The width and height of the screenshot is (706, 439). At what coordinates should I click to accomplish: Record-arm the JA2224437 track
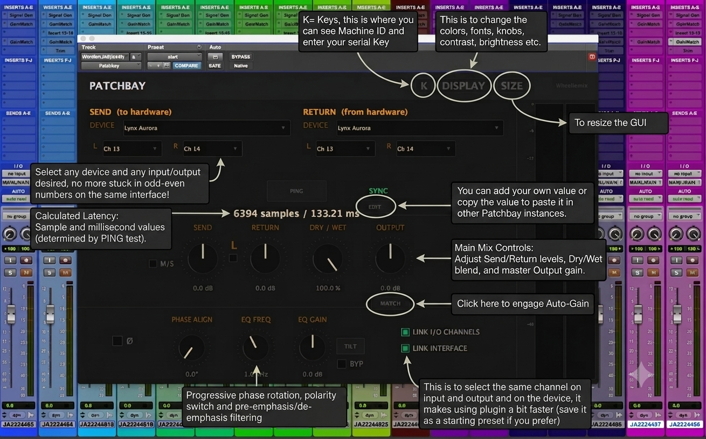[653, 260]
